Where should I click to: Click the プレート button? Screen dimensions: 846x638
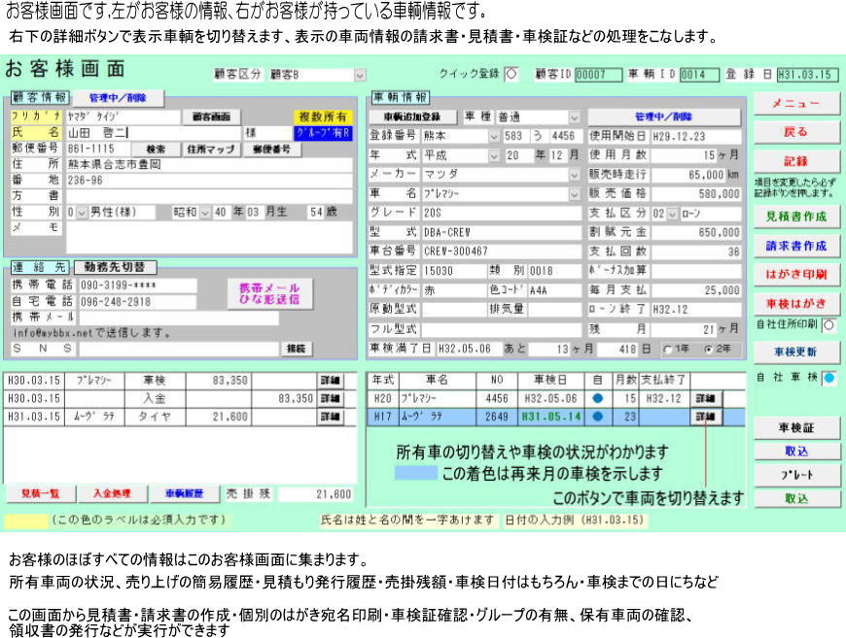pos(796,475)
